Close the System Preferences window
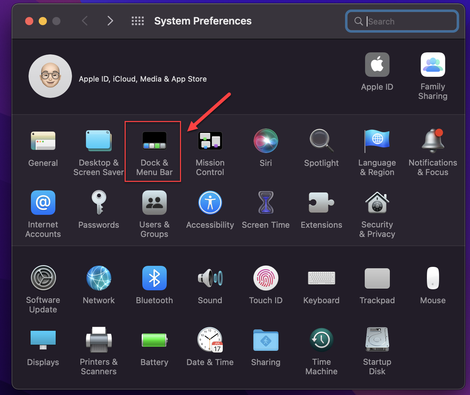 (x=29, y=21)
